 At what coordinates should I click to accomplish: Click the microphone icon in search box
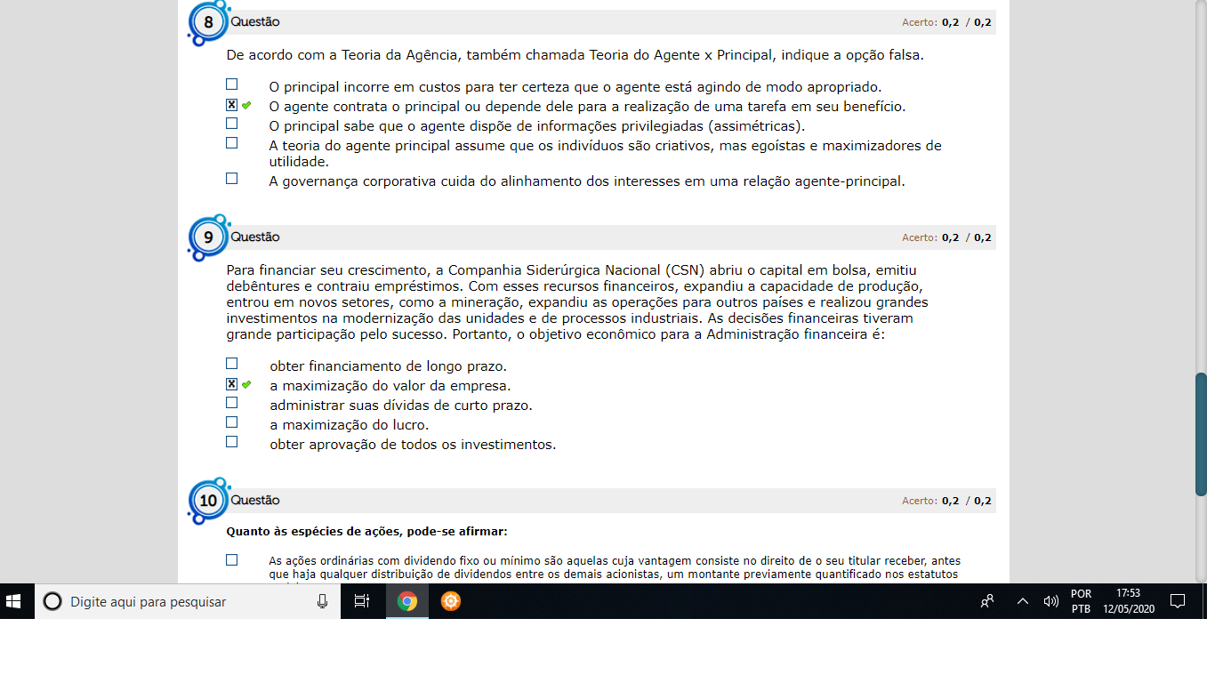[x=322, y=601]
